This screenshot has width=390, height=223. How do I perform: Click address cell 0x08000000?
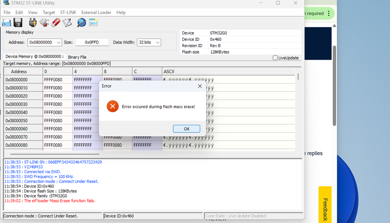click(x=23, y=80)
